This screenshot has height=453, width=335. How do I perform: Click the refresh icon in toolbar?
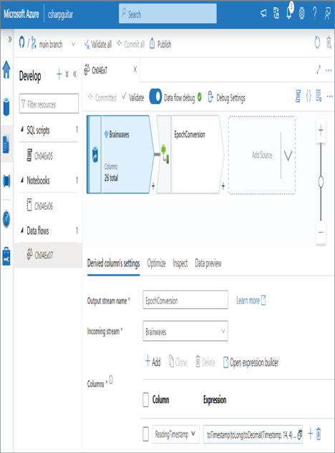[317, 43]
